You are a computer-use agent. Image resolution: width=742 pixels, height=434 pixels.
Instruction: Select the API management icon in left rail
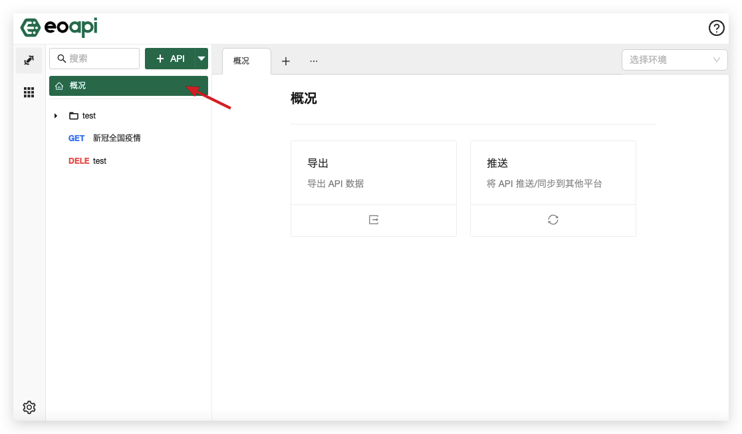pos(29,60)
